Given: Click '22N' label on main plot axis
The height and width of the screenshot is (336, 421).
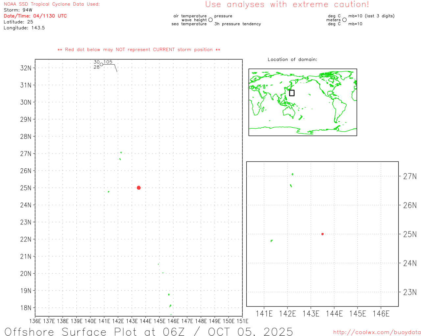Looking at the screenshot, I should 26,239.
